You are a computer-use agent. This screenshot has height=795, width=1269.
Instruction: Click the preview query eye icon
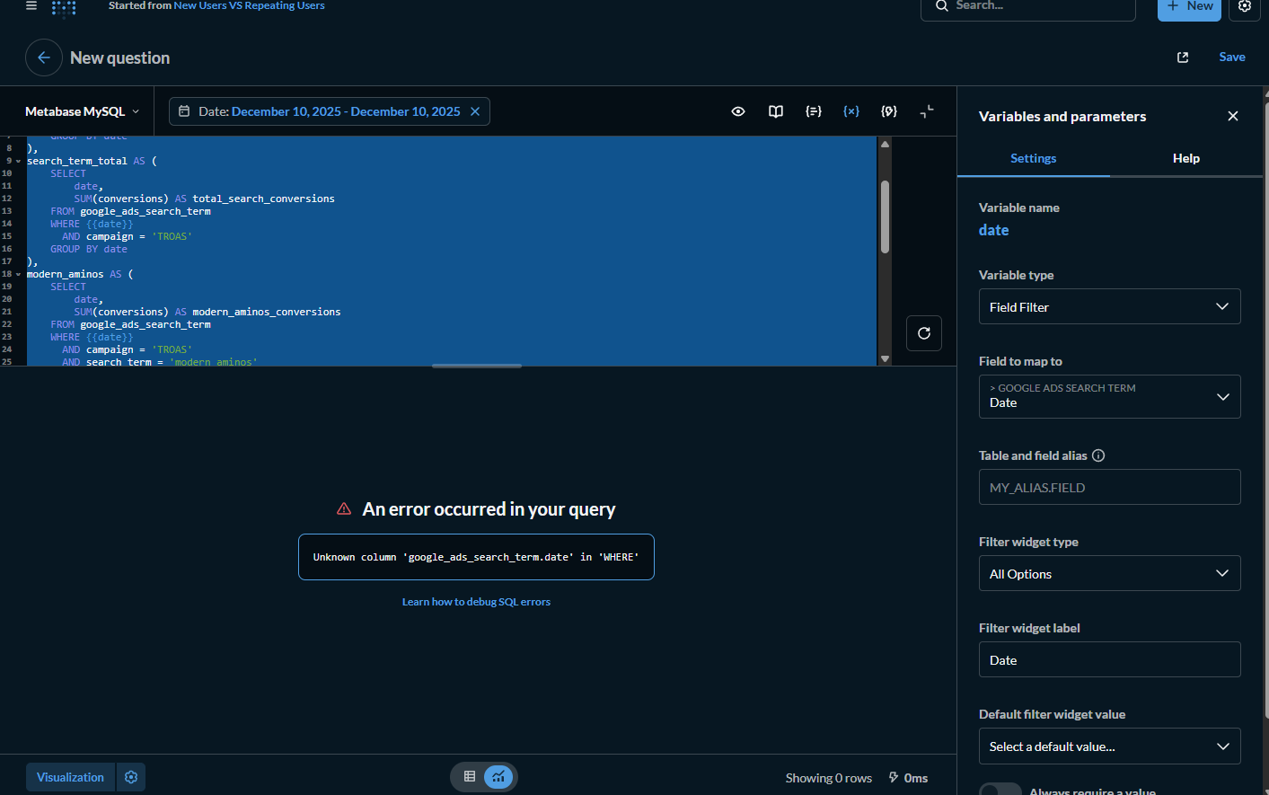coord(738,111)
